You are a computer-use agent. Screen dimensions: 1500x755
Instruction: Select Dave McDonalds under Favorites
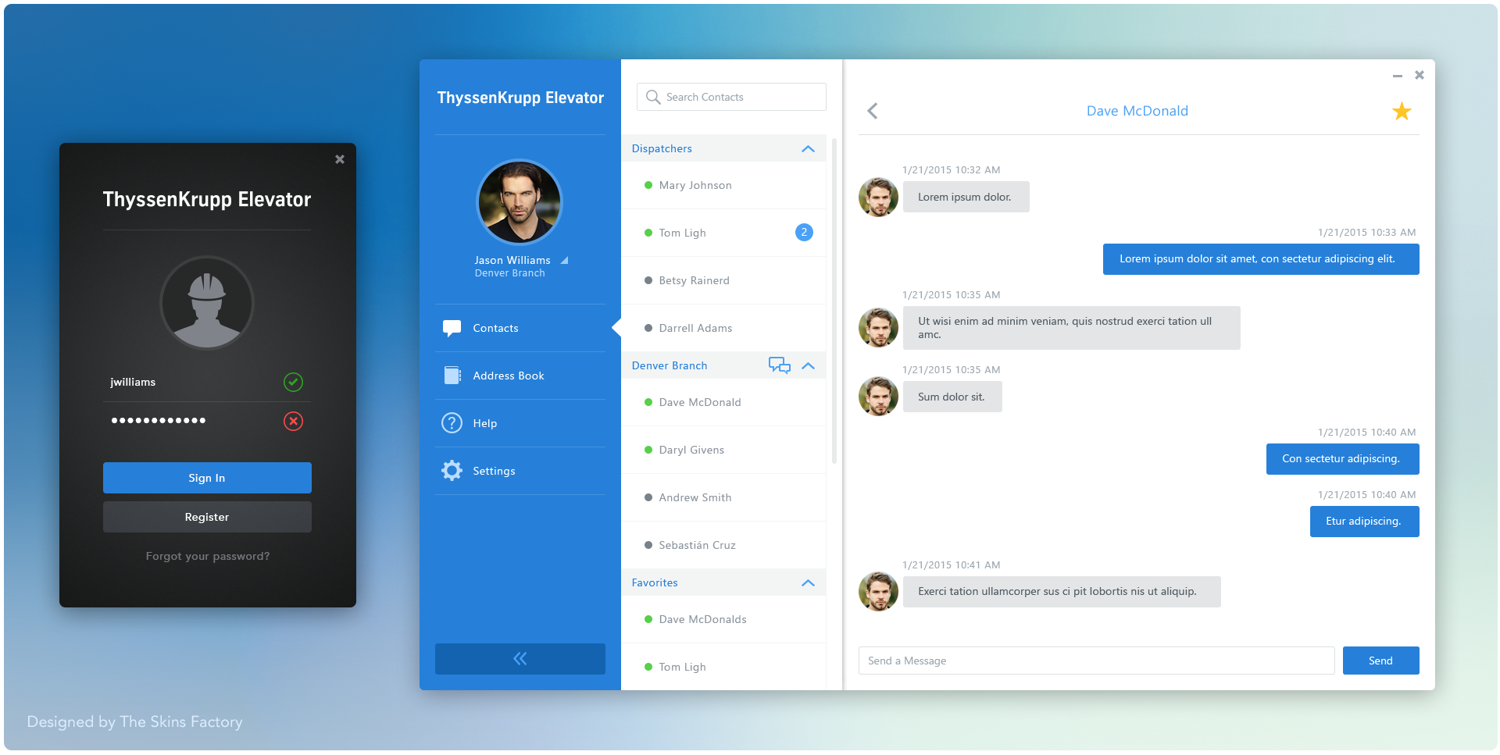[723, 619]
